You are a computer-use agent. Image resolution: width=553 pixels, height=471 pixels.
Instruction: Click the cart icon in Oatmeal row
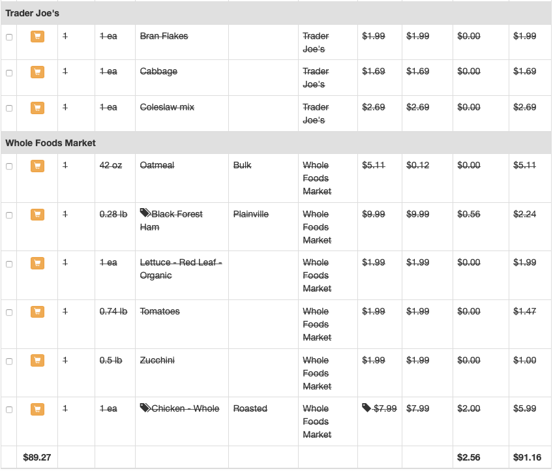click(37, 166)
